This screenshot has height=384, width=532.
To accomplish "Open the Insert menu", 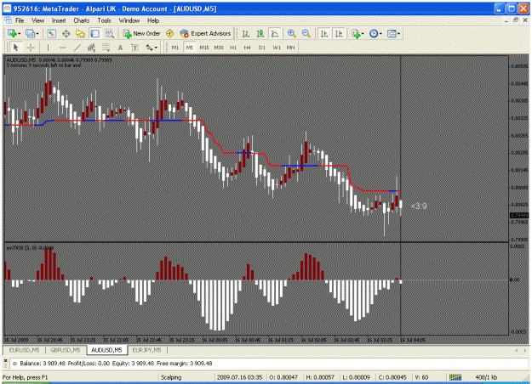I will pos(59,20).
